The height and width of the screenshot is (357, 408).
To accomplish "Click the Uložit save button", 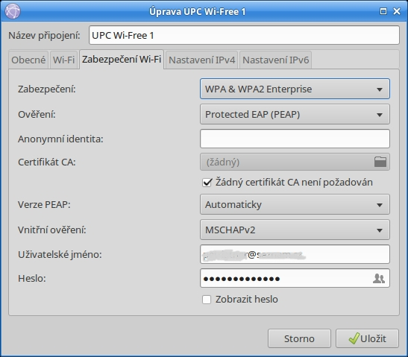I will click(x=367, y=338).
